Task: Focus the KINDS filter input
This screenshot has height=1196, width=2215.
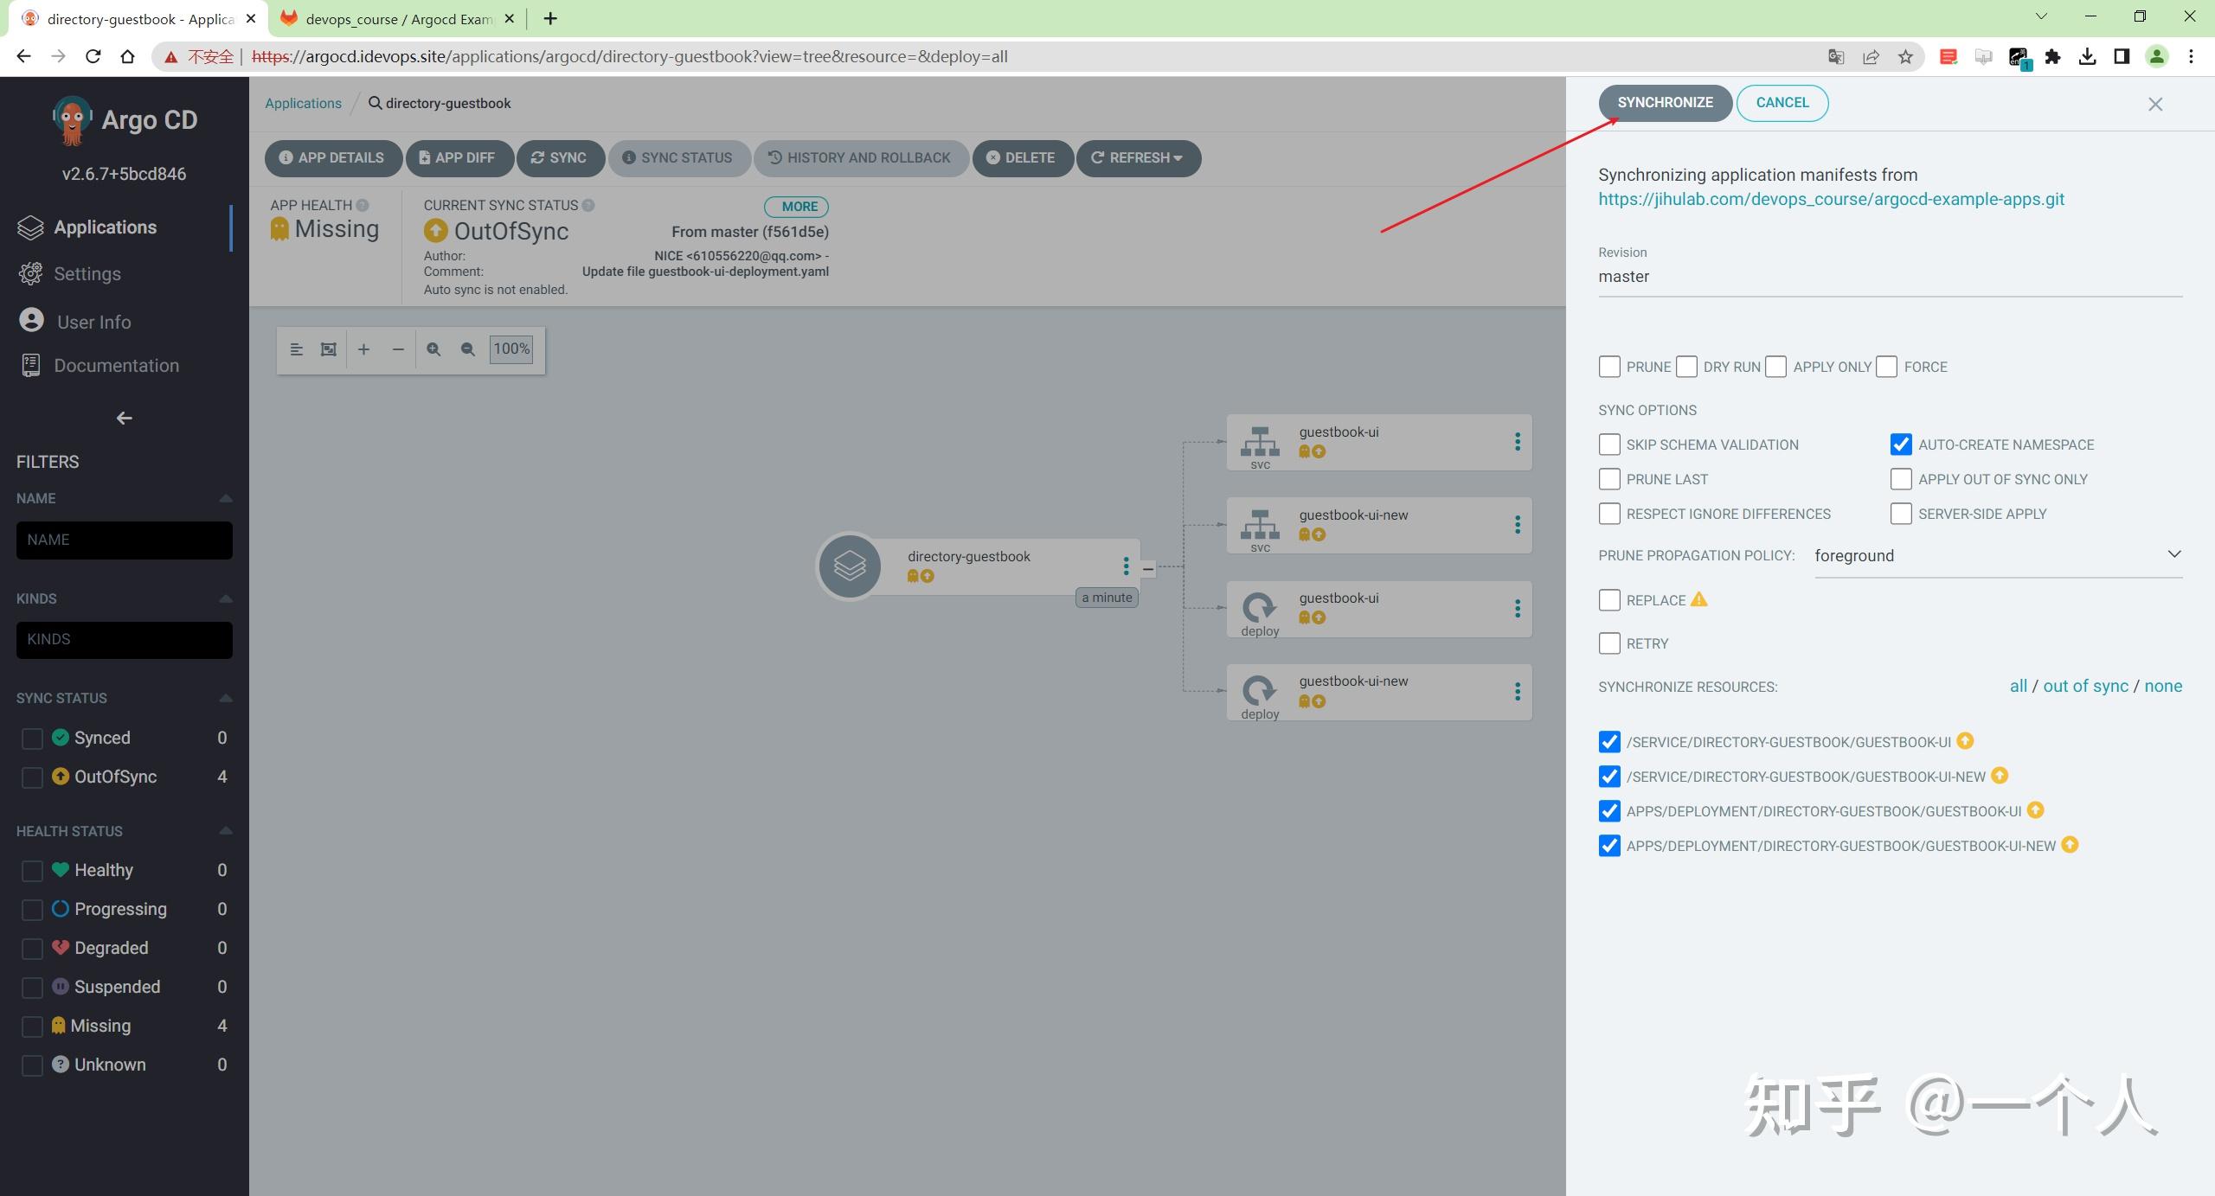Action: coord(124,640)
